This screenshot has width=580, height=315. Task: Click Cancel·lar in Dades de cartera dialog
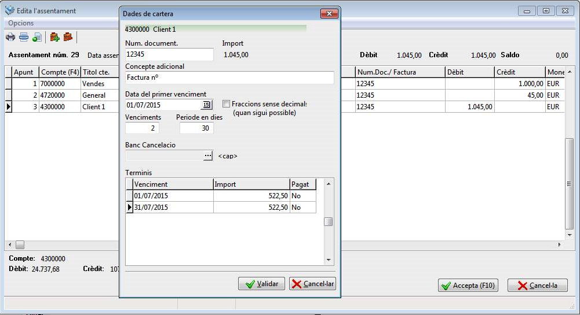pos(312,284)
